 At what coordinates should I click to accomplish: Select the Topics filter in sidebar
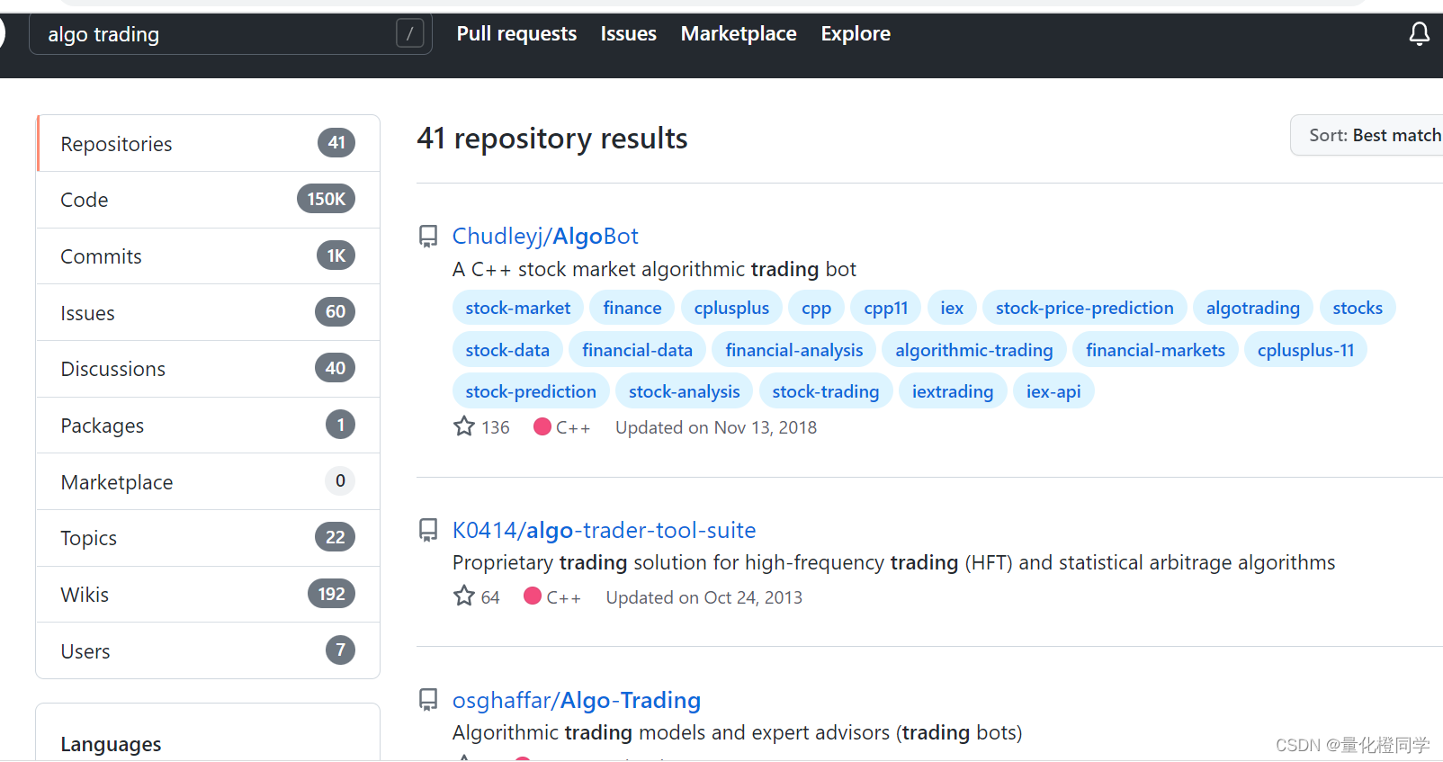208,538
